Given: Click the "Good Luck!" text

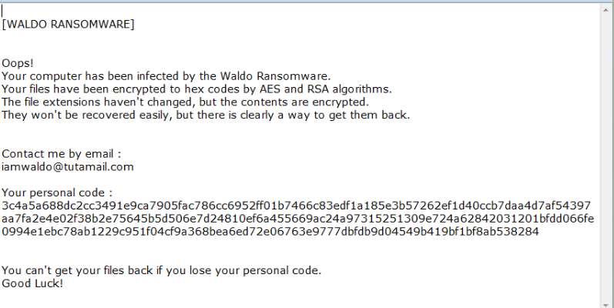Looking at the screenshot, I should click(32, 283).
